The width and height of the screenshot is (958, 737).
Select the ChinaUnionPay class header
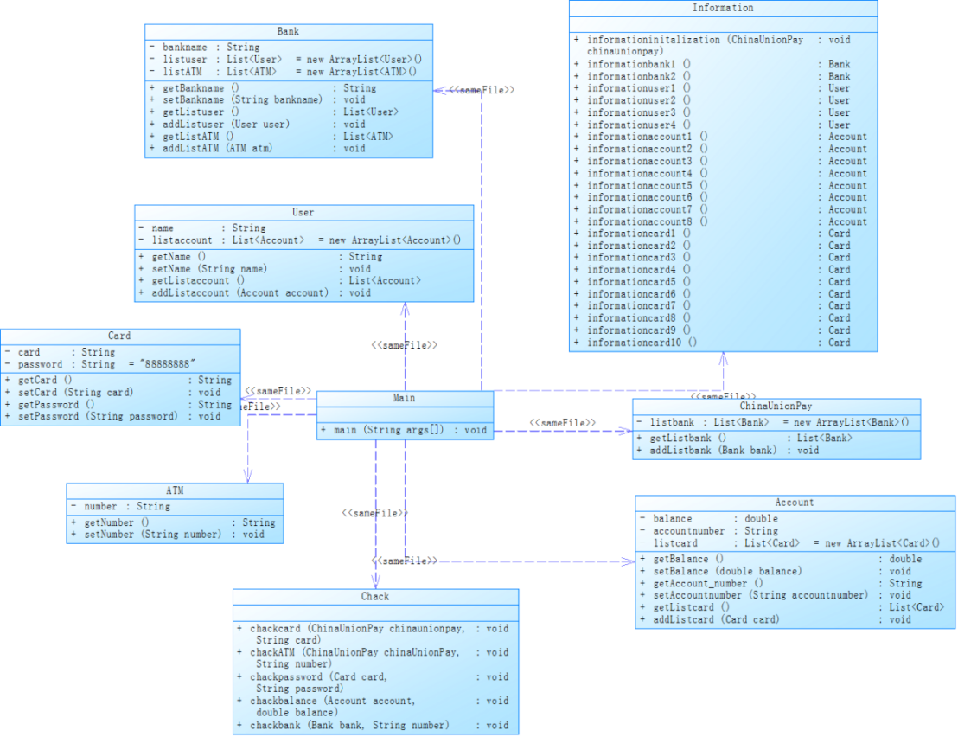(776, 407)
